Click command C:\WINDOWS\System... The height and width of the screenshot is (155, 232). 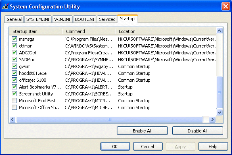(x=88, y=46)
